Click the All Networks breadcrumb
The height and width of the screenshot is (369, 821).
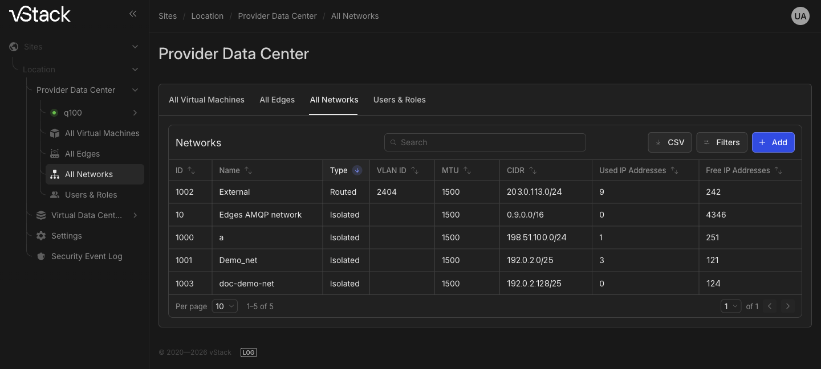355,16
